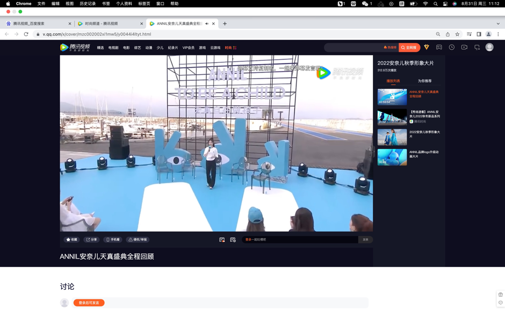The height and width of the screenshot is (316, 505).
Task: Click the 收藏 favorite star button
Action: click(x=72, y=240)
